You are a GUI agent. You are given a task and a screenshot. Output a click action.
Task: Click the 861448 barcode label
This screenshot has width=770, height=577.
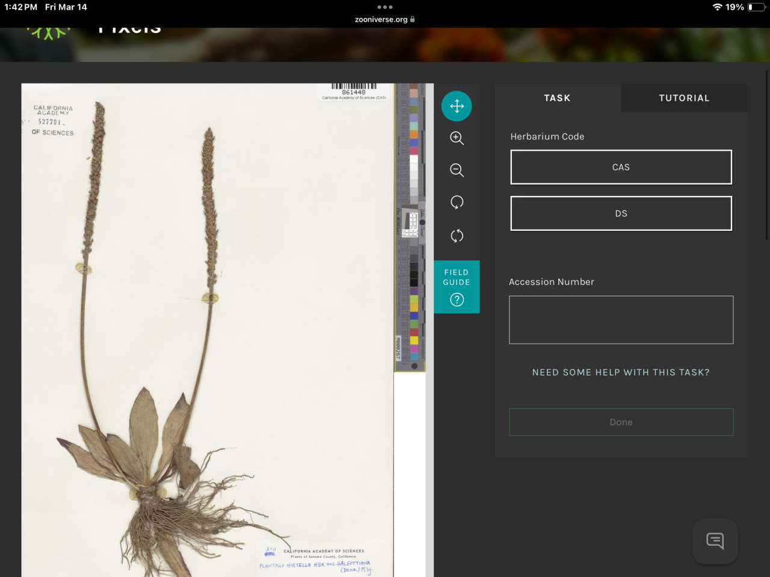click(x=354, y=92)
